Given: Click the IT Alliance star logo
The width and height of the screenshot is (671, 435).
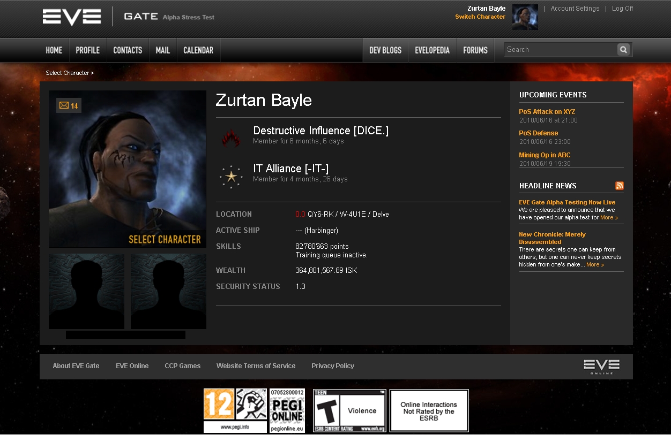Looking at the screenshot, I should [x=232, y=177].
